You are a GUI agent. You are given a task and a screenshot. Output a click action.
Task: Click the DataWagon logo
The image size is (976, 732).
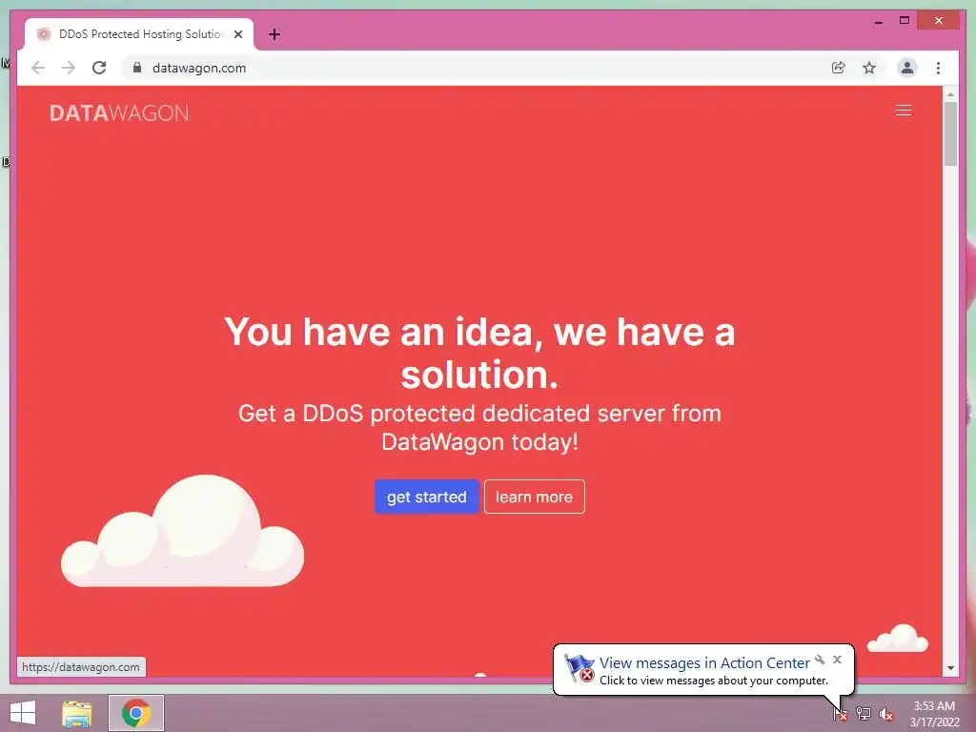point(119,112)
